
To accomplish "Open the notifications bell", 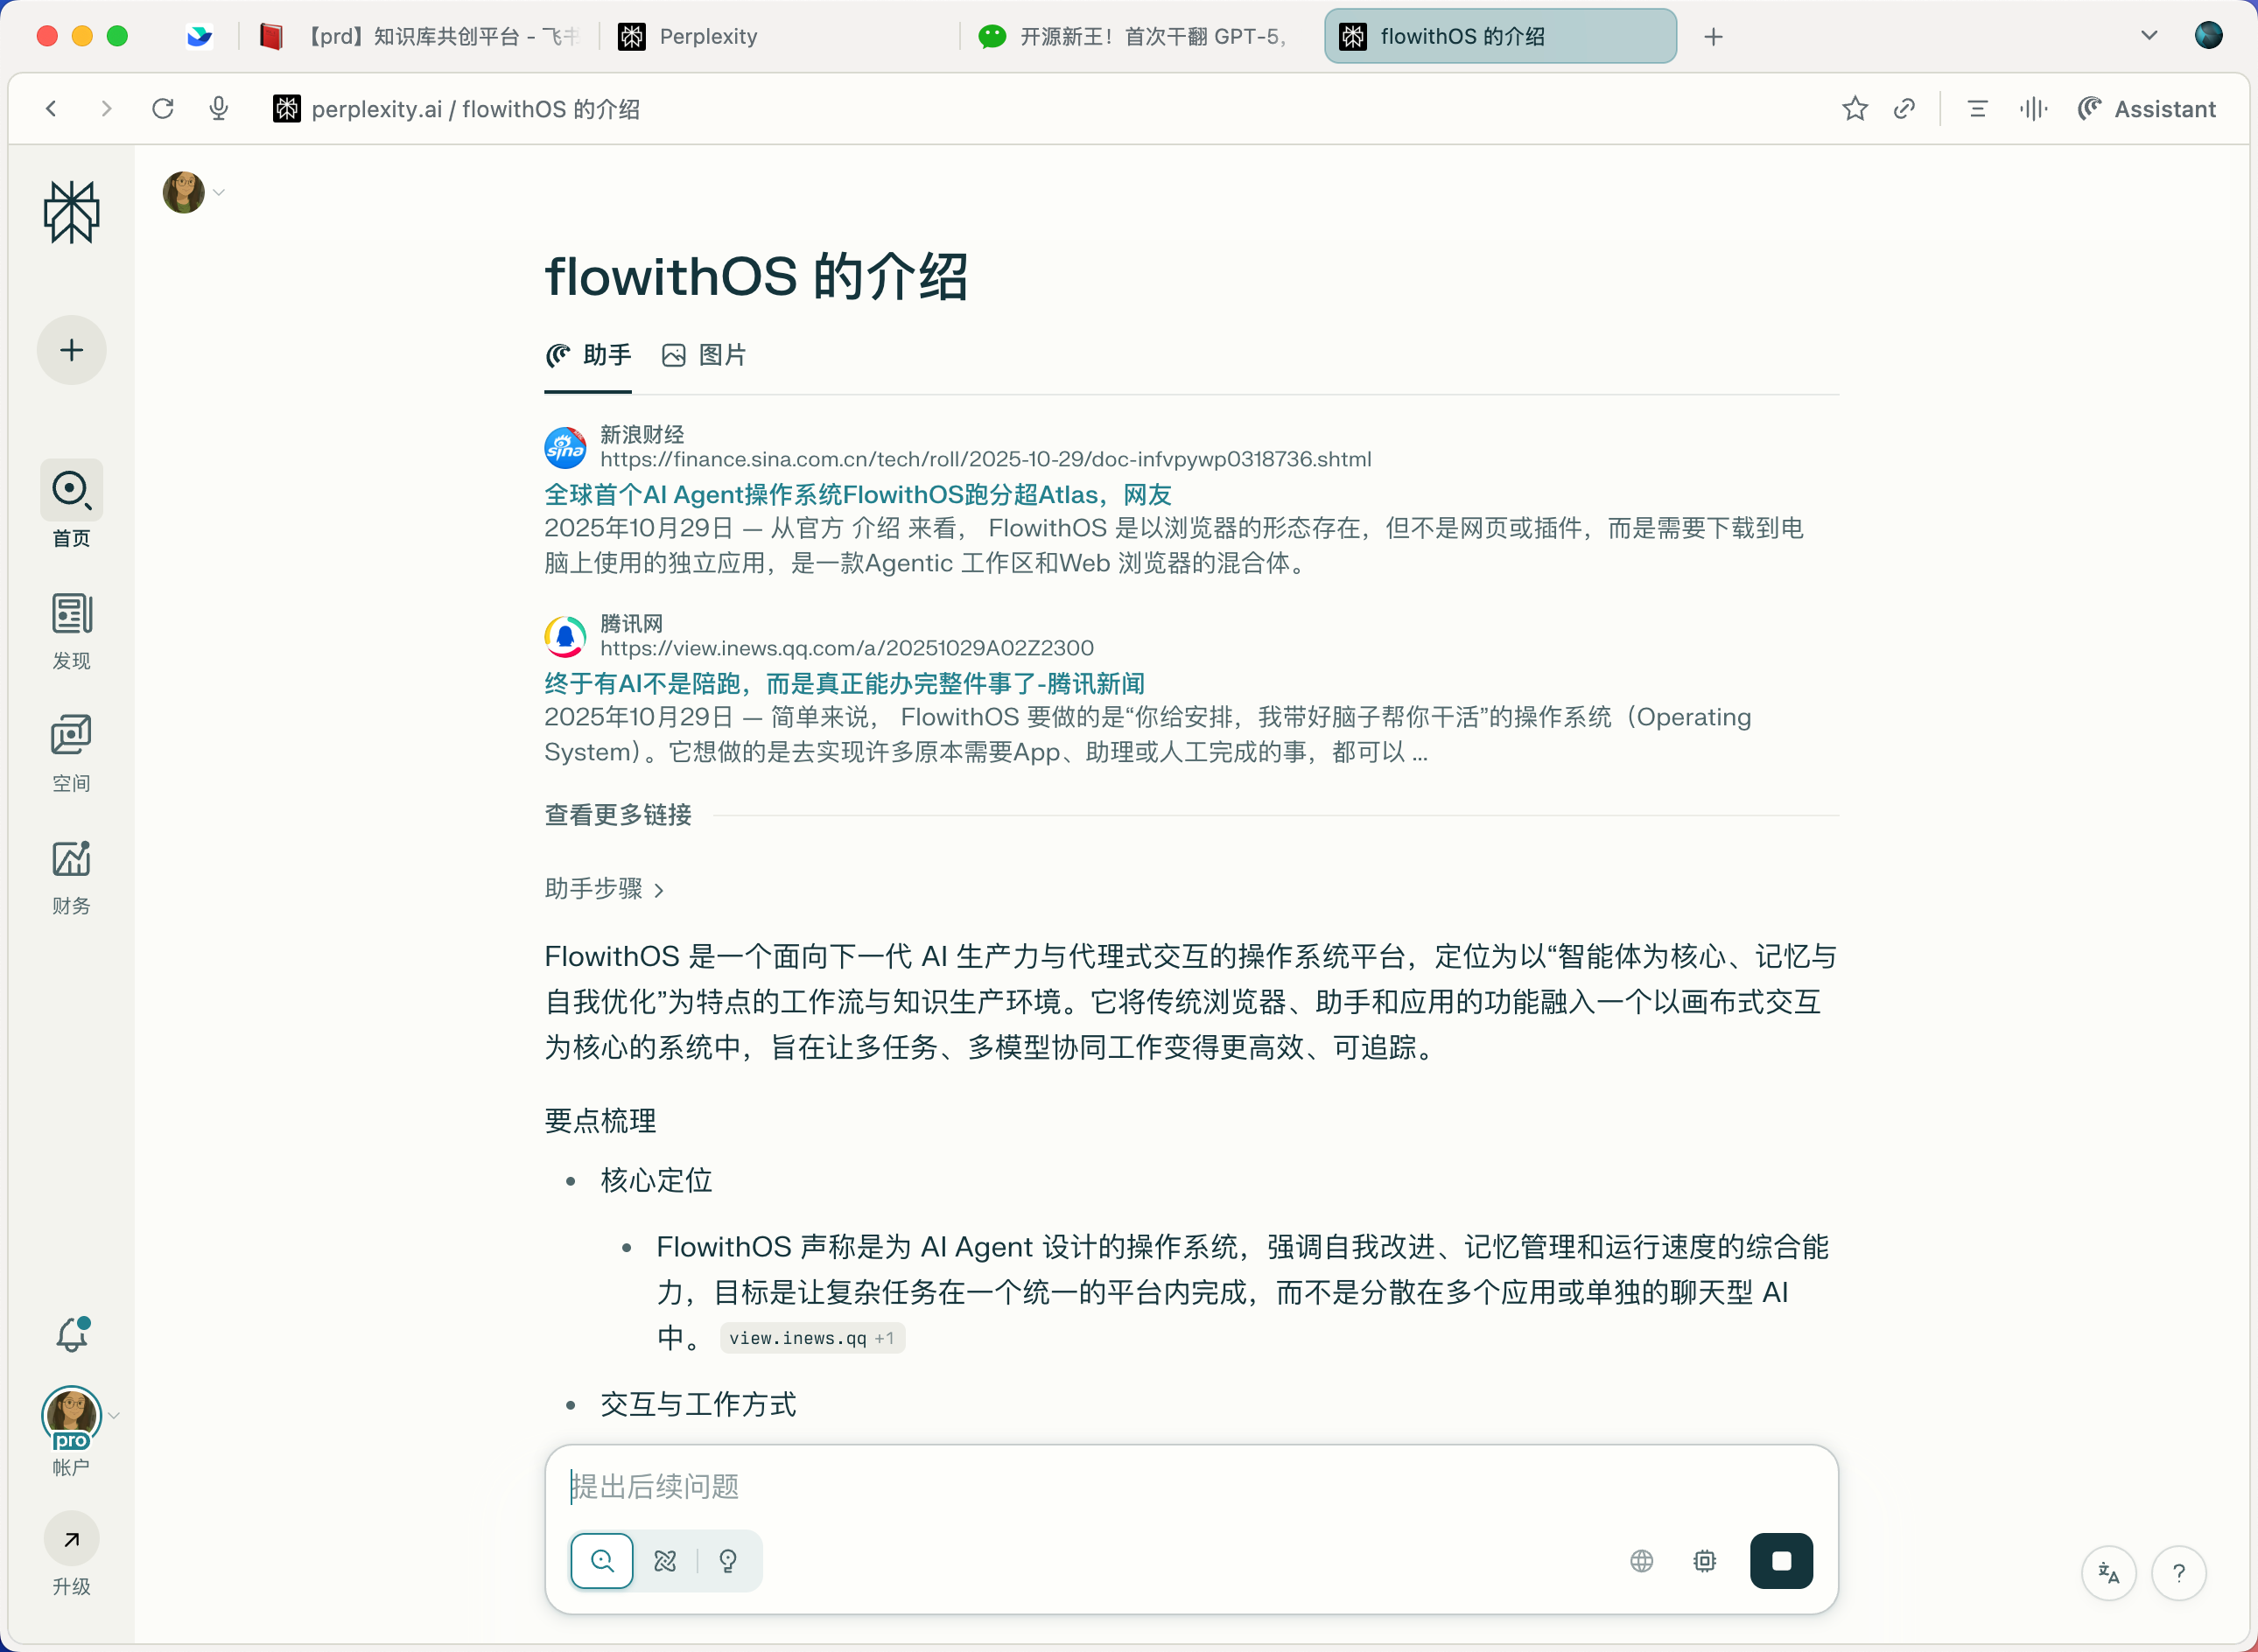I will pyautogui.click(x=71, y=1334).
